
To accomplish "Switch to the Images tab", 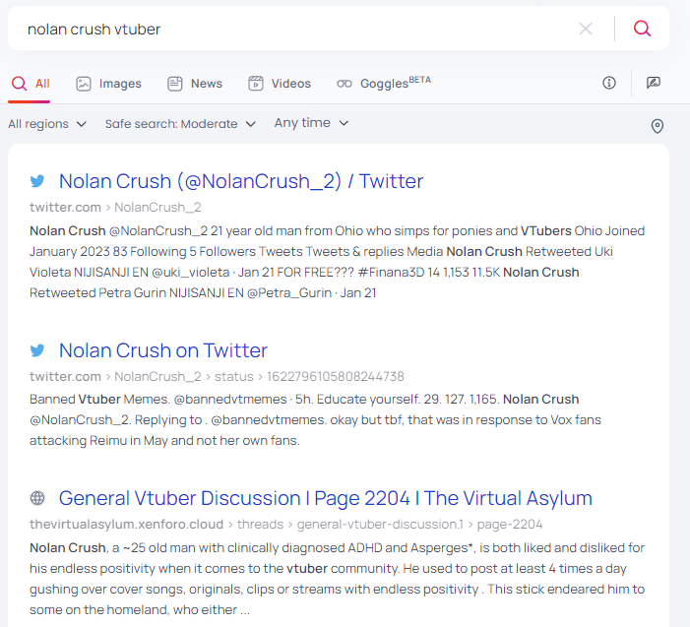I will click(x=108, y=84).
